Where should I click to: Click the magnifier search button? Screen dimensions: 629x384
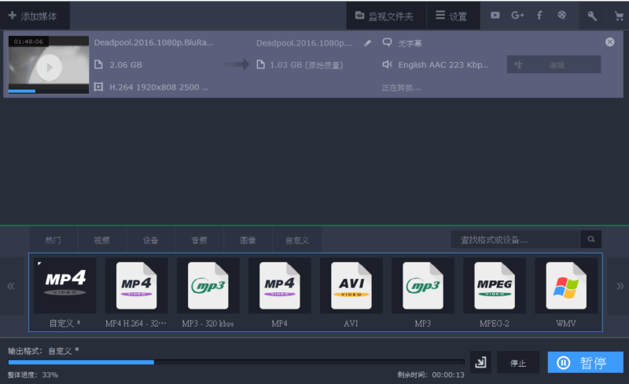pos(591,240)
